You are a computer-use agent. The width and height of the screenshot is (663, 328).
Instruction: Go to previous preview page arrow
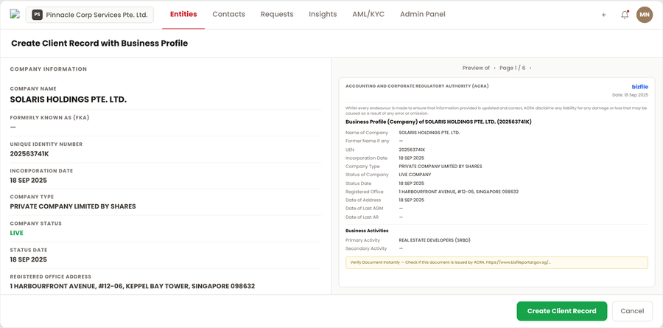point(495,68)
